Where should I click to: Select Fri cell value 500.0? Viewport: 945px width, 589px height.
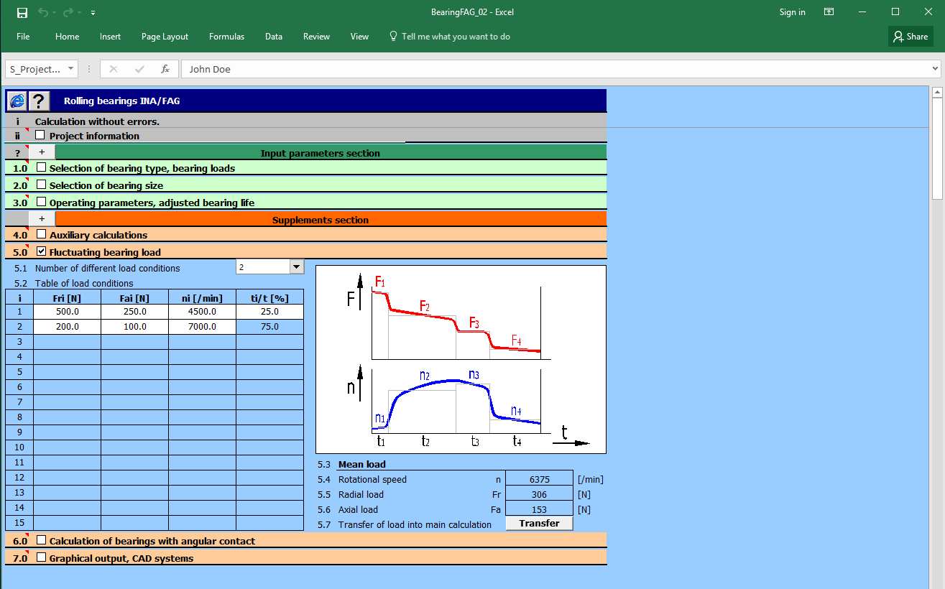67,312
